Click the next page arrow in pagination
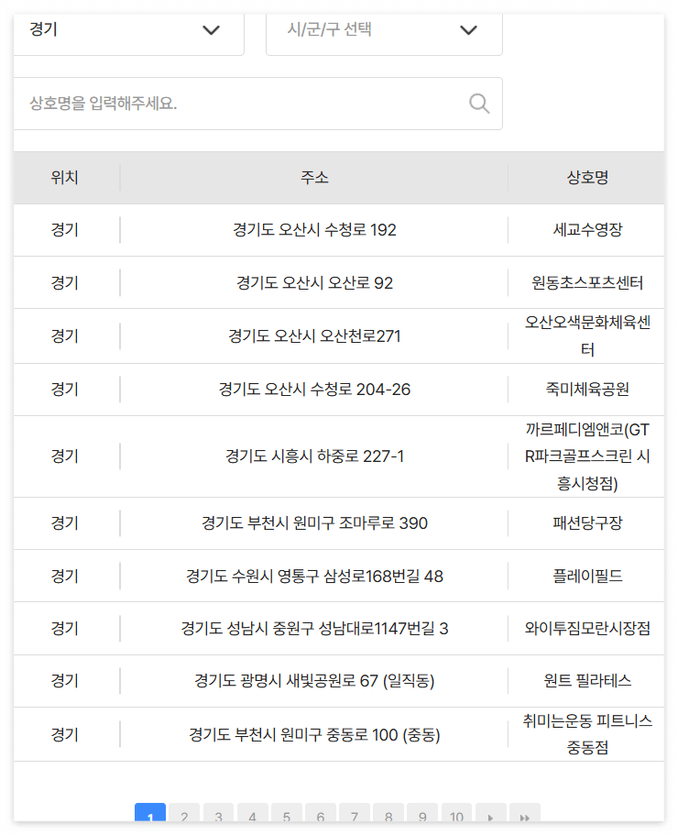This screenshot has width=678, height=835. (x=491, y=815)
